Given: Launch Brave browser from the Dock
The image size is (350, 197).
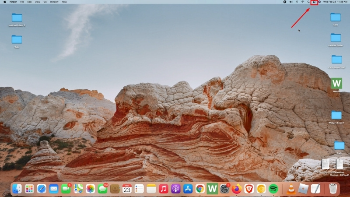Looking at the screenshot, I should tap(249, 189).
